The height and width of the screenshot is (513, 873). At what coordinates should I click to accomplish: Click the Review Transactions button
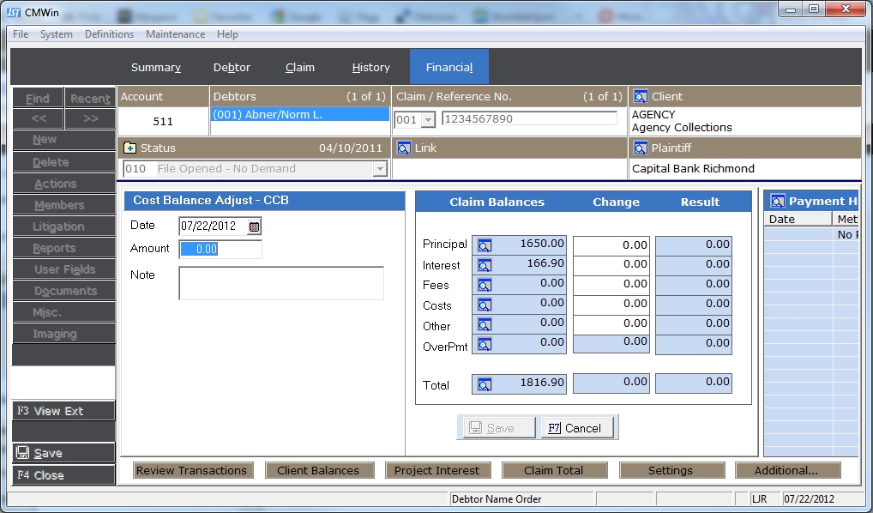pos(192,470)
